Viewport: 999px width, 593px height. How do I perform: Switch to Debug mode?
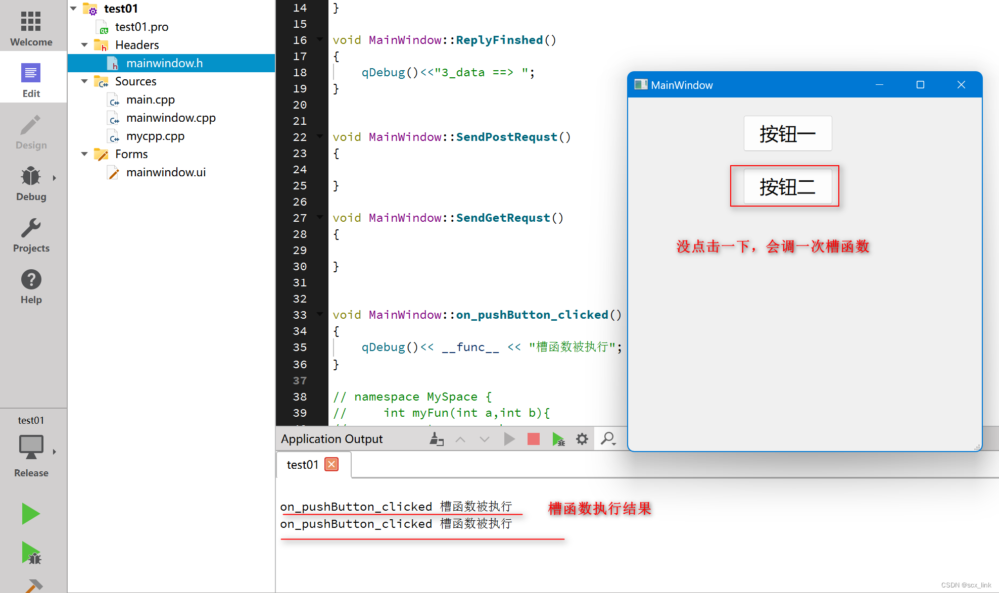click(x=31, y=184)
